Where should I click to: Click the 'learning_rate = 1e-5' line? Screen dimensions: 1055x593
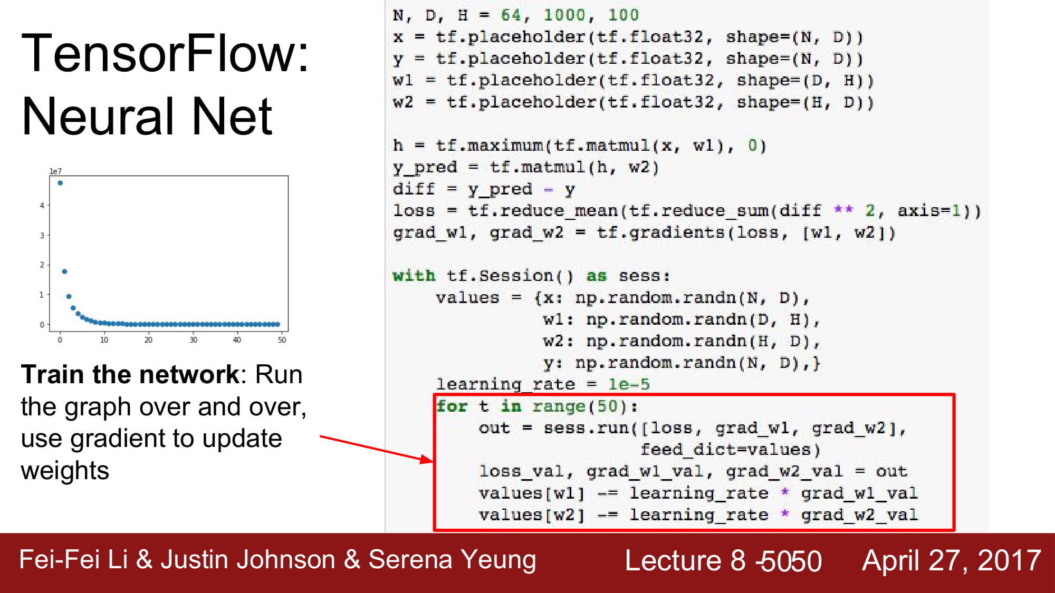coord(543,384)
